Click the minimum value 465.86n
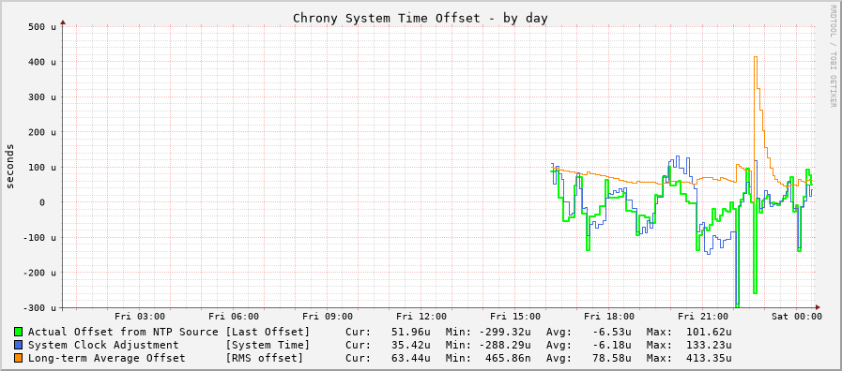 click(x=509, y=358)
